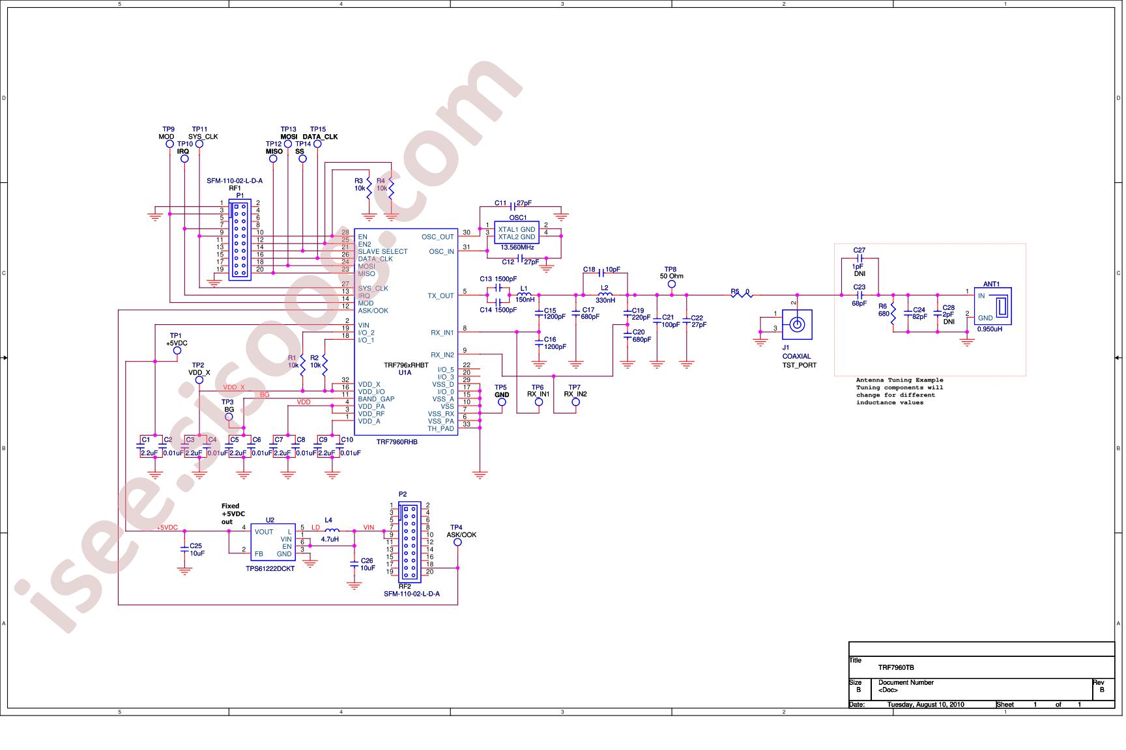The width and height of the screenshot is (1126, 750).
Task: Select the TP14 SS test point circle
Action: (x=303, y=159)
